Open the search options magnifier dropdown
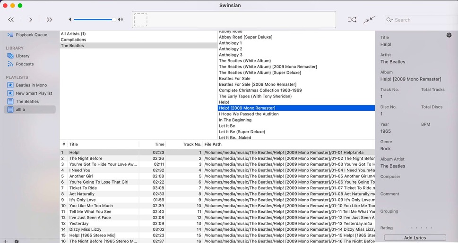This screenshot has height=243, width=458. tap(389, 20)
